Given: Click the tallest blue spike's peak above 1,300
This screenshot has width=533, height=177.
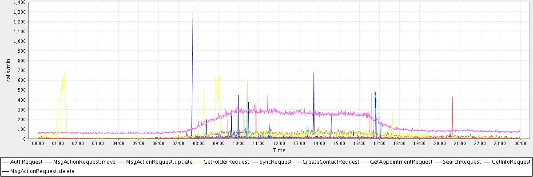Looking at the screenshot, I should [193, 8].
